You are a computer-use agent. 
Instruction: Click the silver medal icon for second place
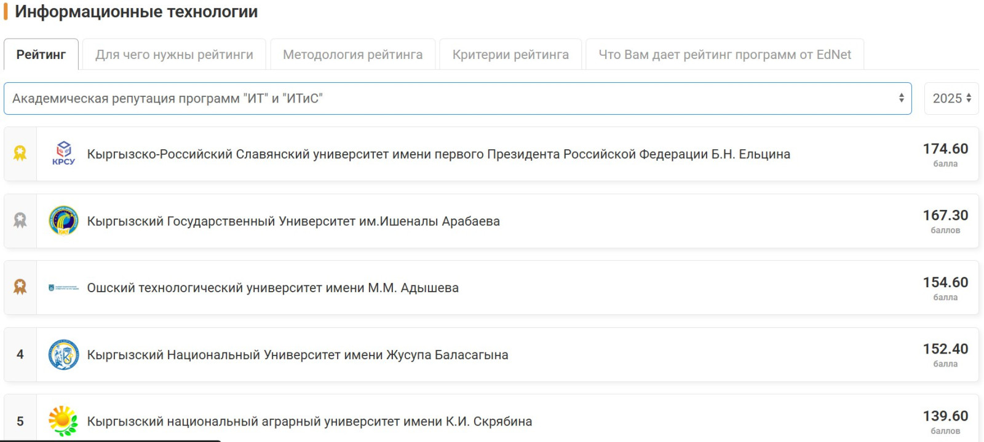pos(20,220)
